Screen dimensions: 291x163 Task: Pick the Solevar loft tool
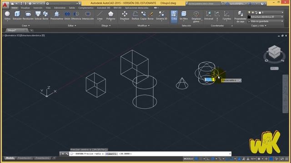point(38,15)
